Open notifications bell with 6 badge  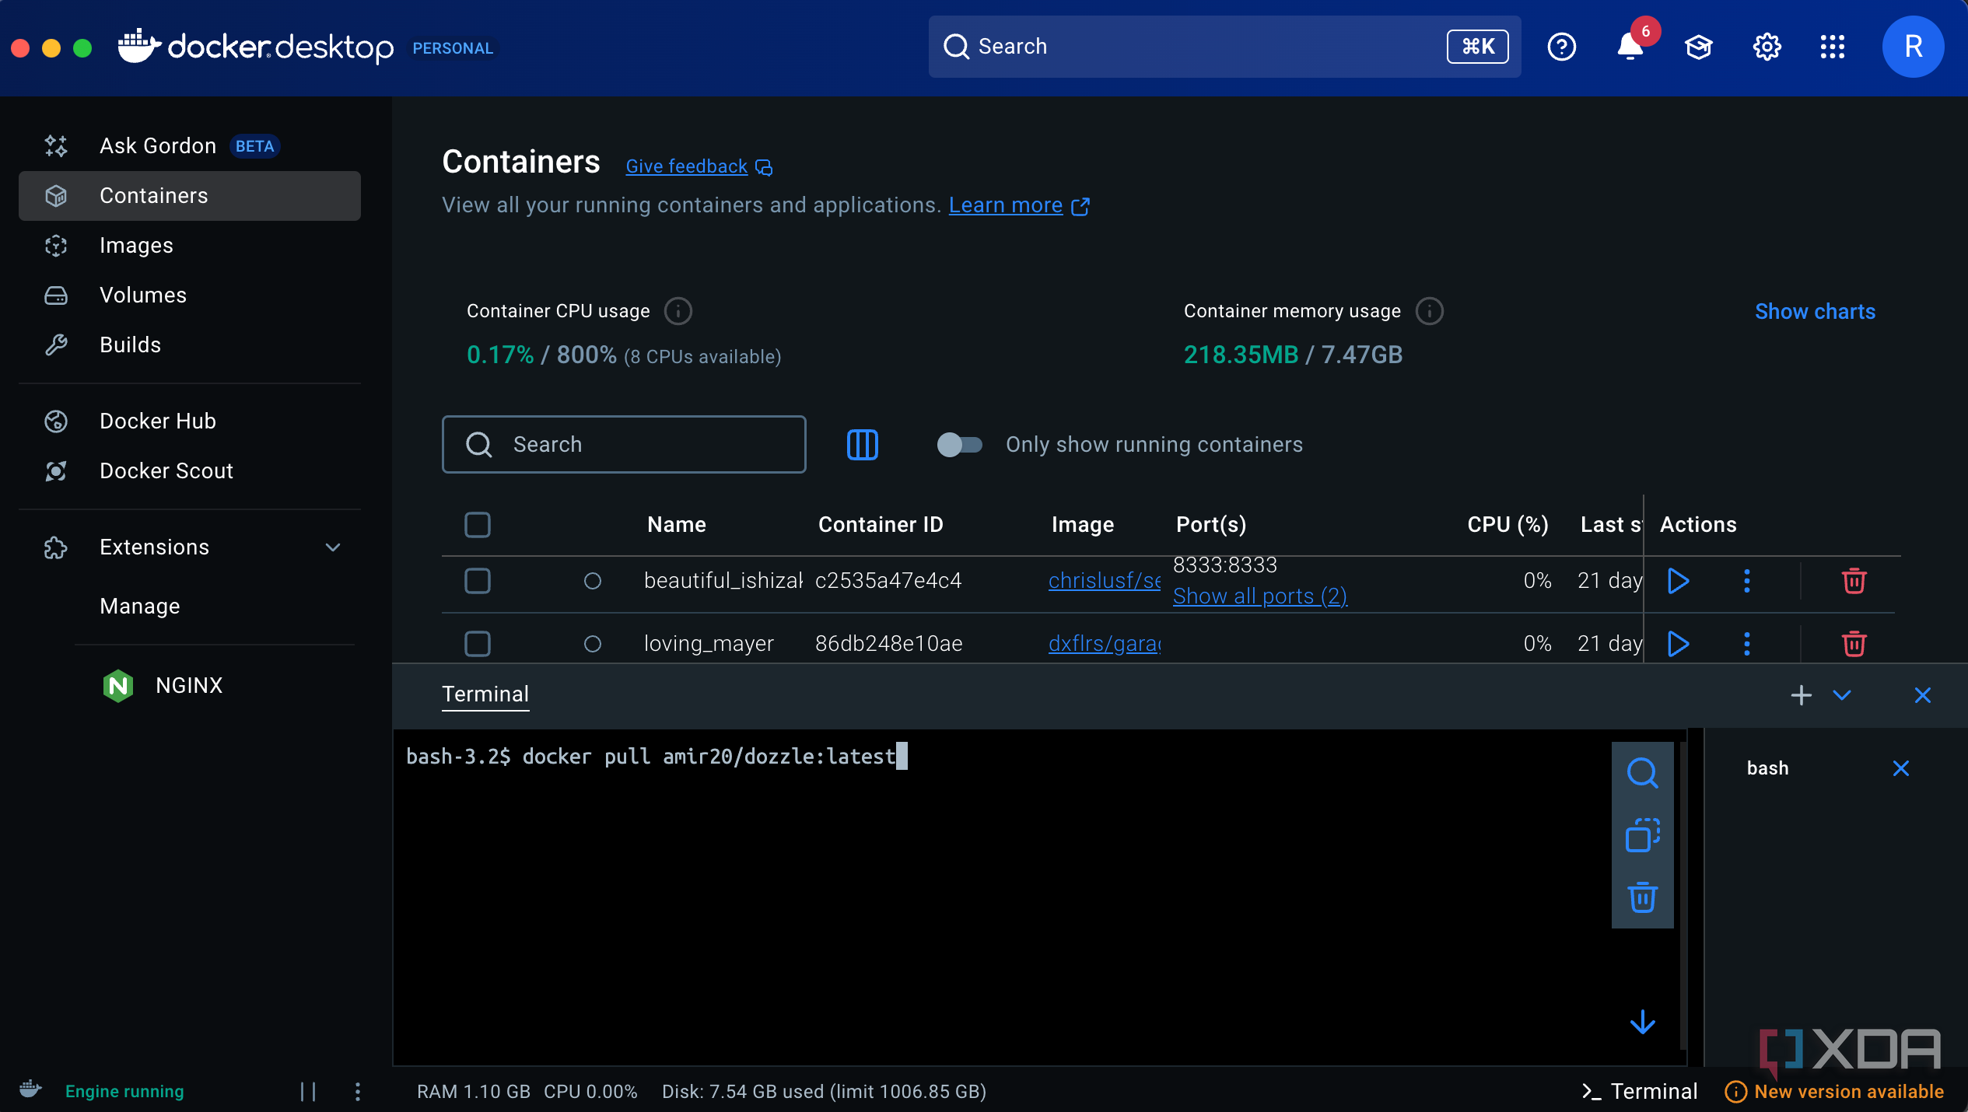coord(1631,45)
